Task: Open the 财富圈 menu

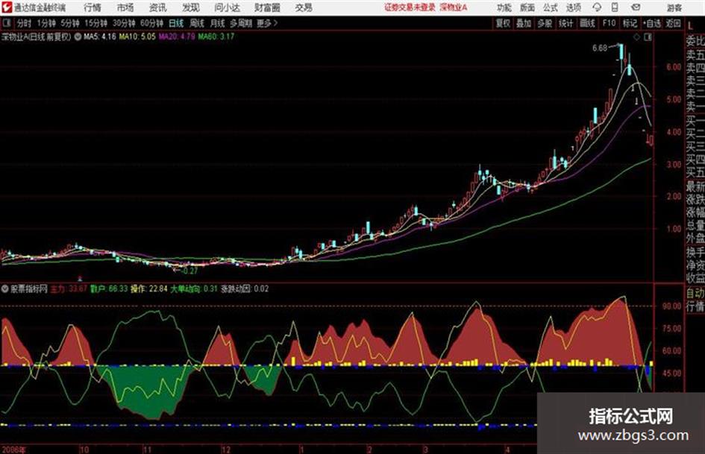Action: click(267, 7)
